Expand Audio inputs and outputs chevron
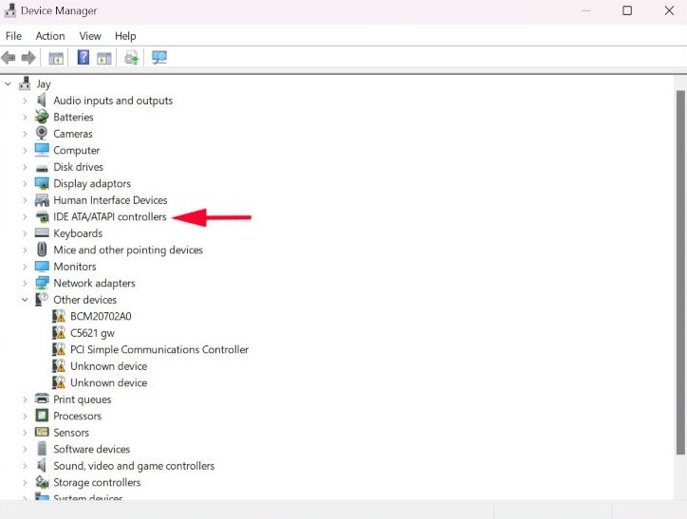This screenshot has height=519, width=687. tap(25, 101)
